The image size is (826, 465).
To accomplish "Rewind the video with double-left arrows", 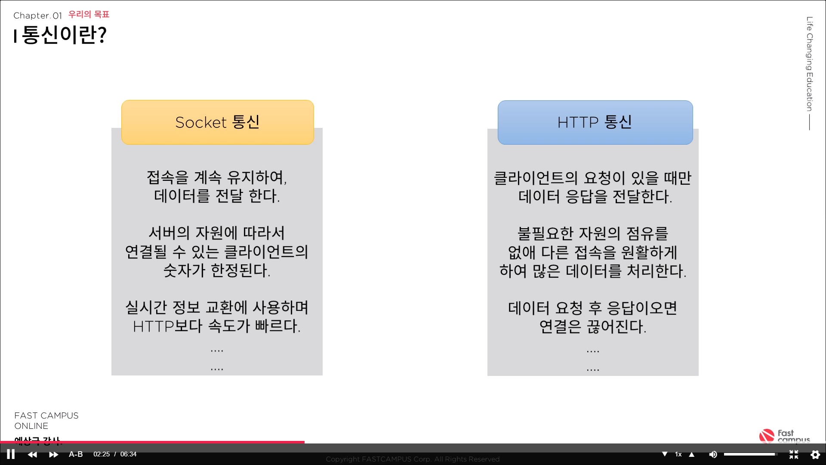I will click(32, 454).
